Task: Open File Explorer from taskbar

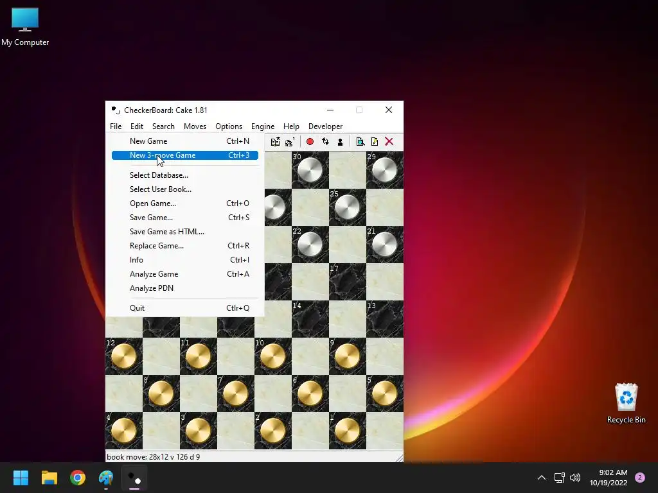Action: click(x=49, y=478)
